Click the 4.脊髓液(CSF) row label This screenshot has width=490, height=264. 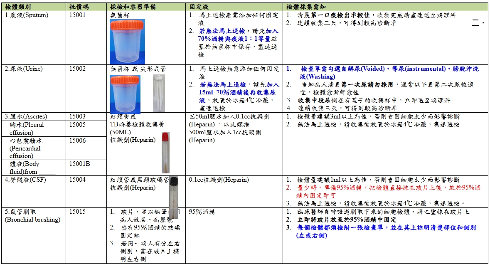pos(26,180)
